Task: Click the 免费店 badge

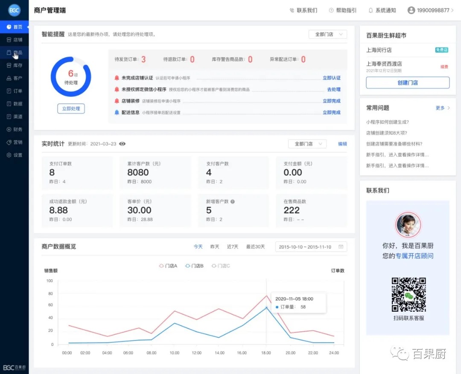Action: pos(442,50)
